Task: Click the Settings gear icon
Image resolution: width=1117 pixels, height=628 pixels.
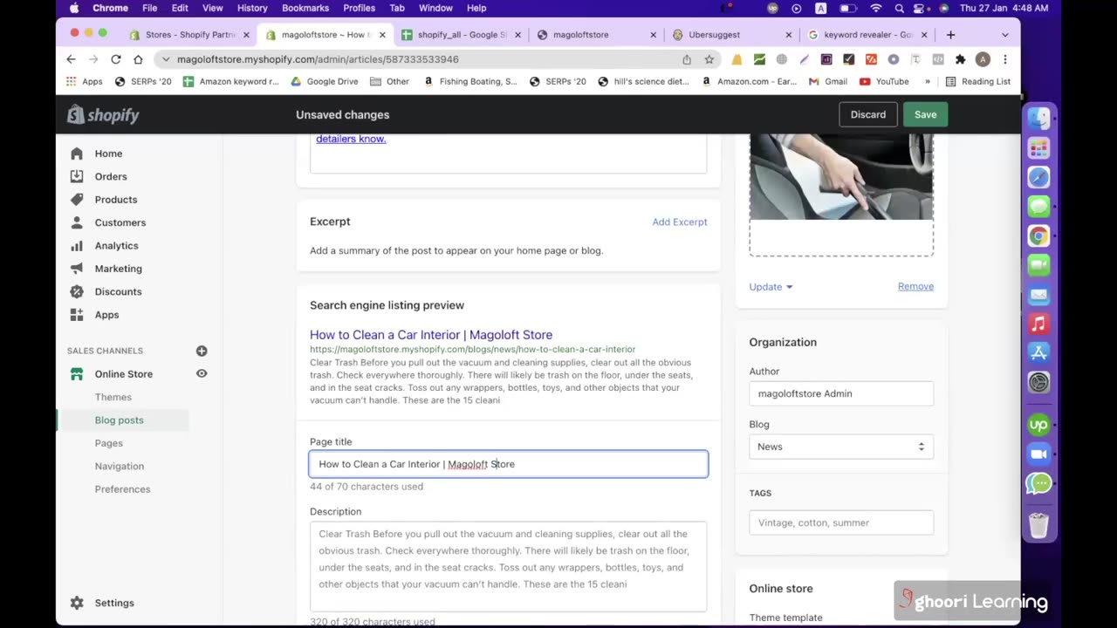Action: (x=77, y=603)
